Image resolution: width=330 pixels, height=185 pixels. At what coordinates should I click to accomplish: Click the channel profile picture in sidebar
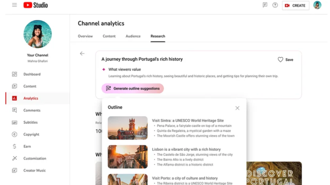(38, 34)
